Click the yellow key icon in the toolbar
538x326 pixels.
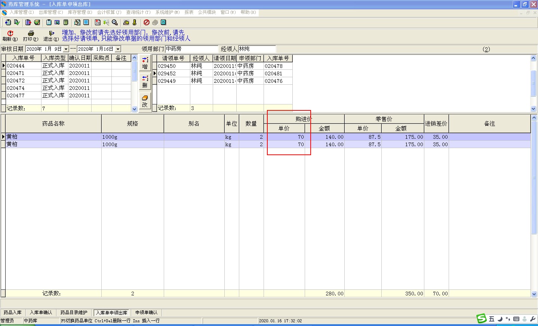pos(135,22)
